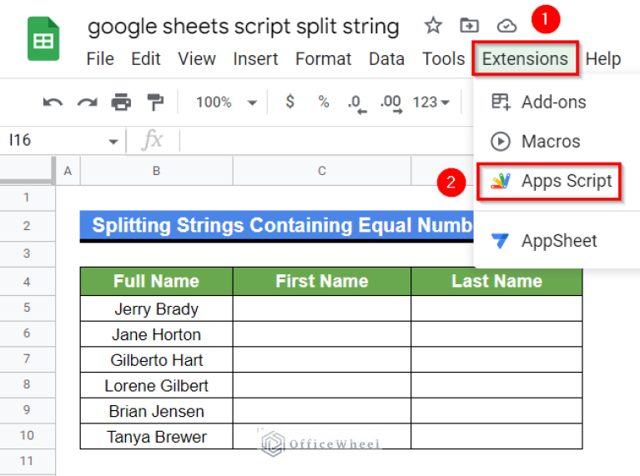Click decrease decimal places button

356,103
